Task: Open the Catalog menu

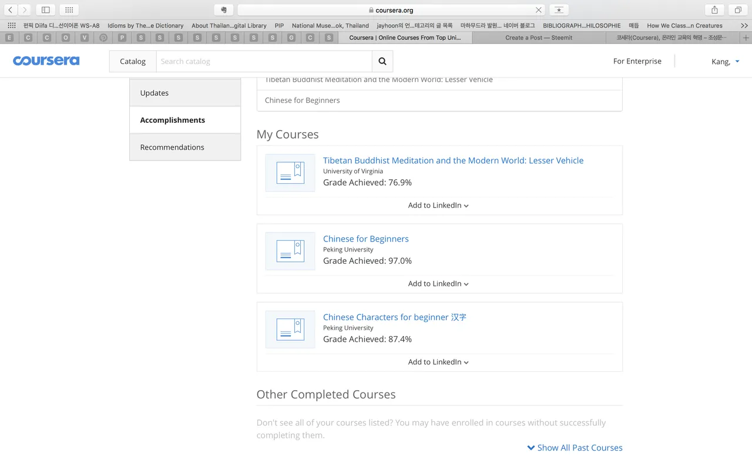Action: pos(133,61)
